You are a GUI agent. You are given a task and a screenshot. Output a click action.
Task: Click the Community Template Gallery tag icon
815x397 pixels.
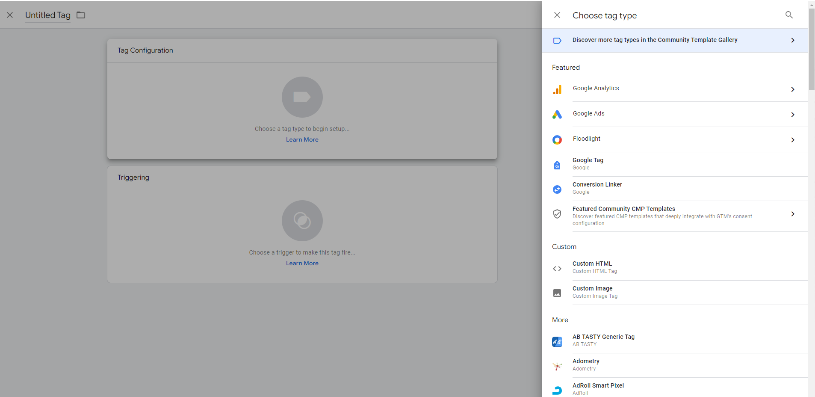[x=557, y=41]
